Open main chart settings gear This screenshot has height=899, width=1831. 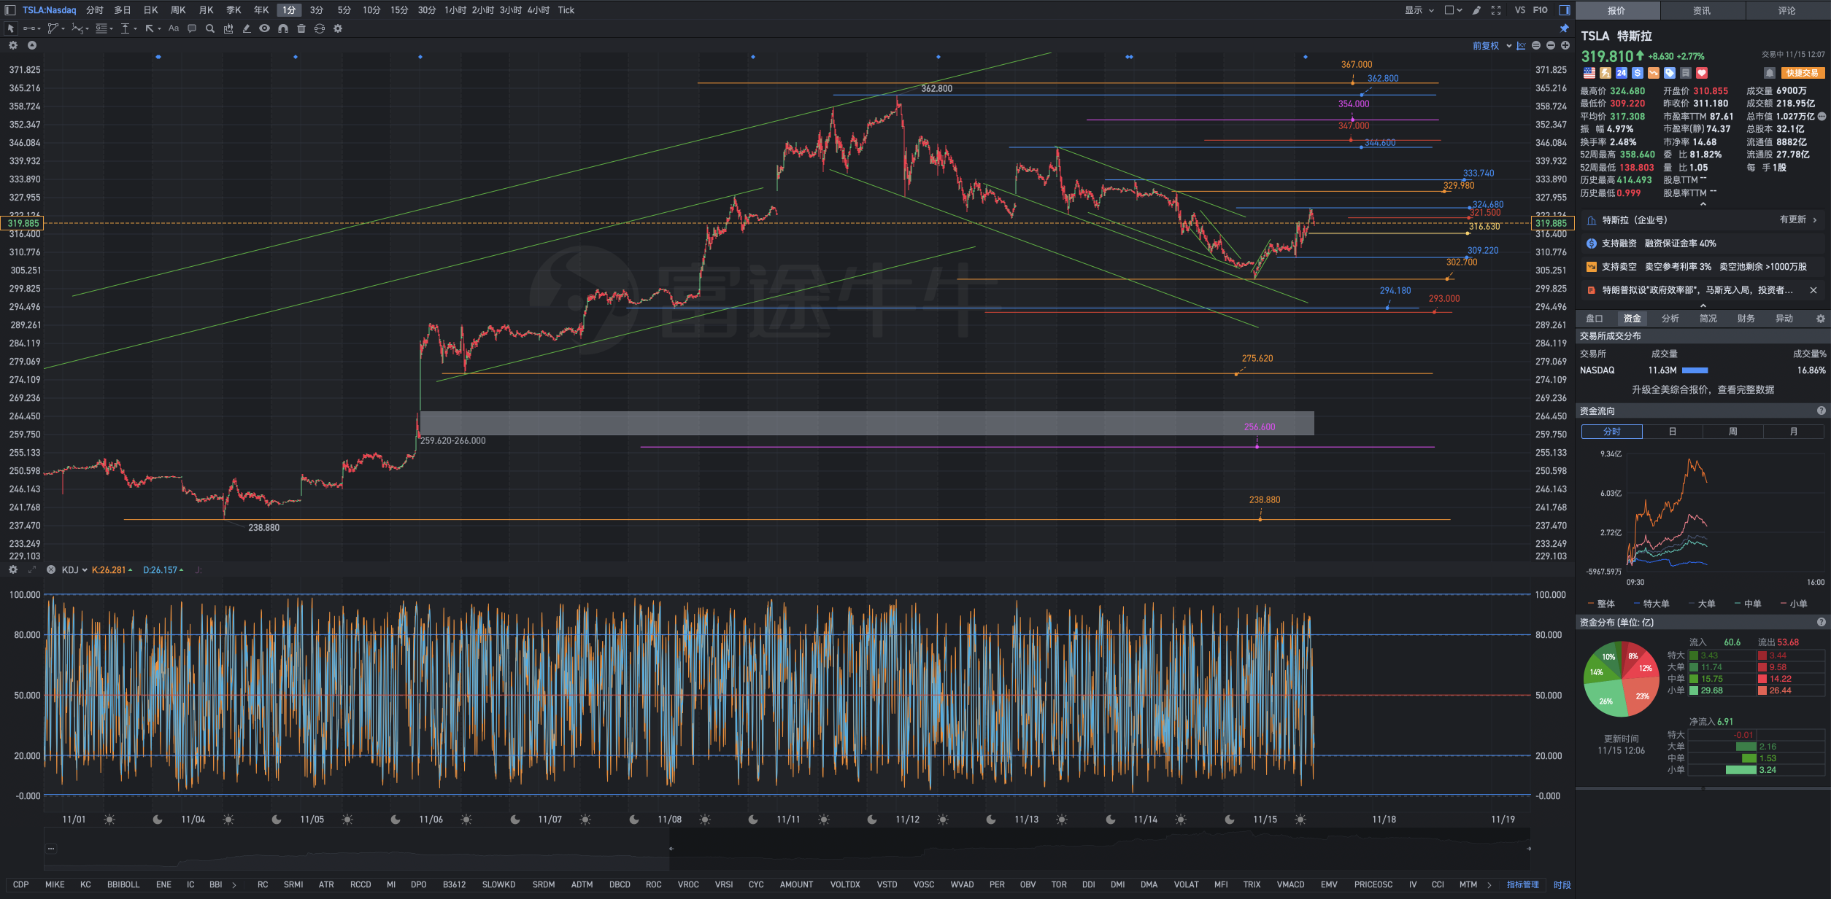click(13, 45)
